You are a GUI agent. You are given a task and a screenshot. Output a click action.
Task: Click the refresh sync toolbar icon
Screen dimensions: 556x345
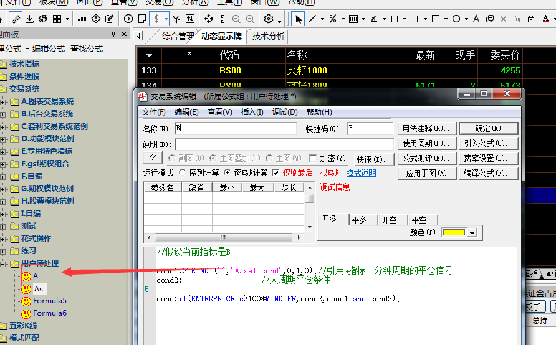click(43, 19)
